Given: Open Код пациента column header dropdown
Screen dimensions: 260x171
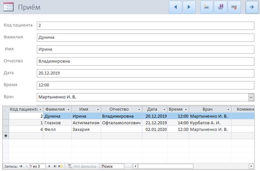Looking at the screenshot, I should coord(40,110).
